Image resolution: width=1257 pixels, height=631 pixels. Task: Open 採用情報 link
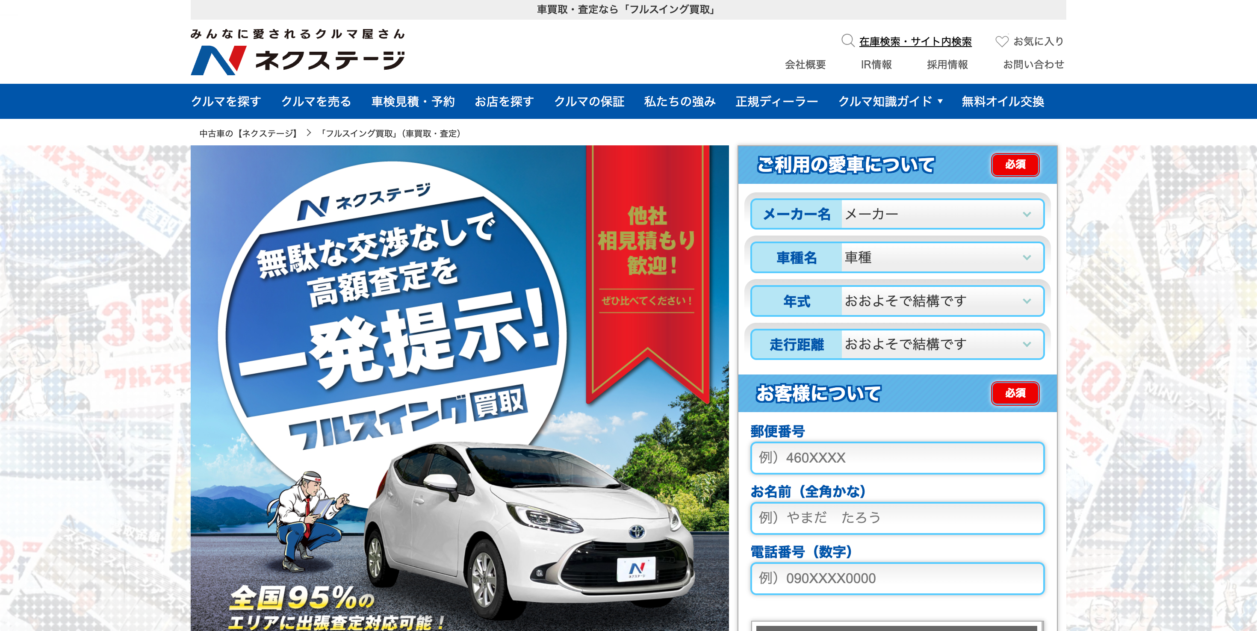(947, 65)
